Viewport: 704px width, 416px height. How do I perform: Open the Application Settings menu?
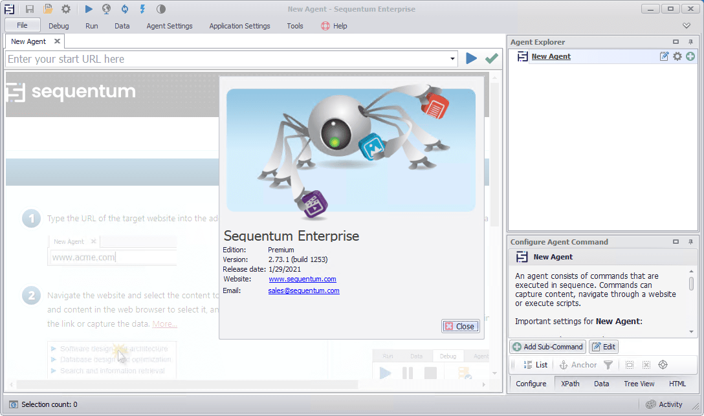click(240, 26)
